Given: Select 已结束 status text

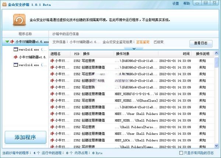Looking at the screenshot, I should pyautogui.click(x=158, y=42).
